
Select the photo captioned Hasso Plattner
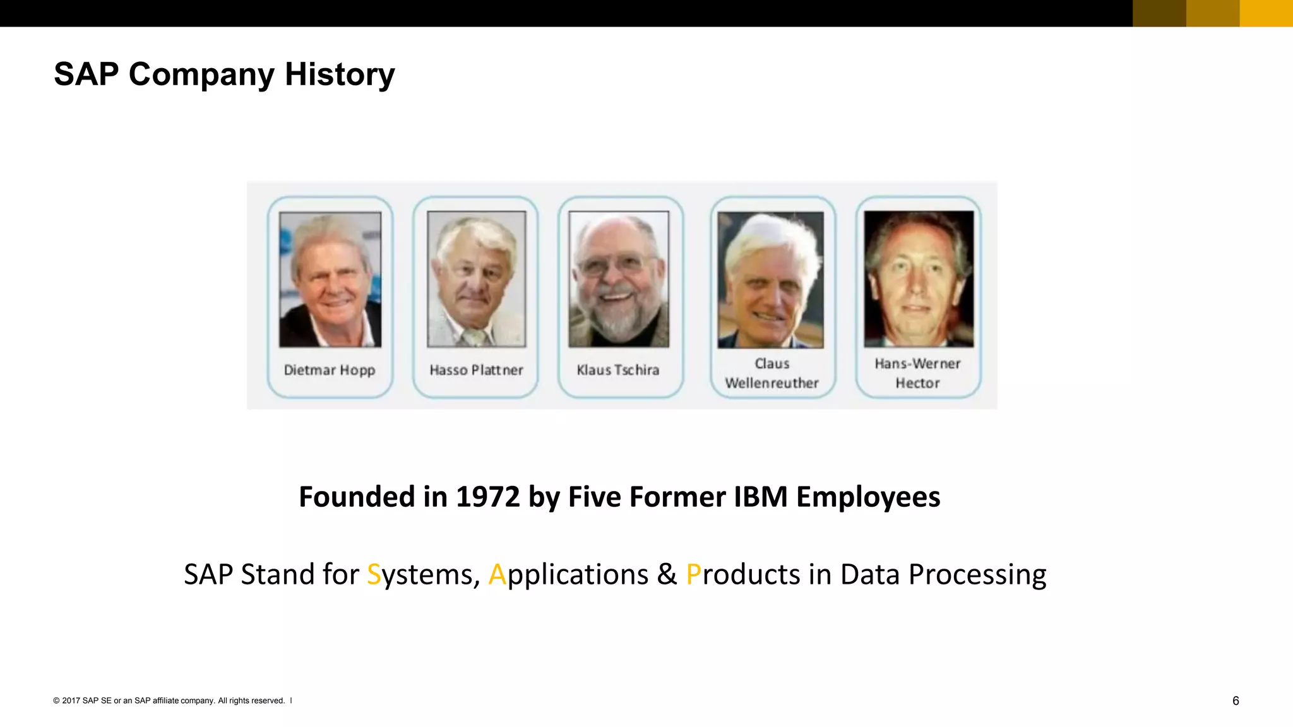click(x=476, y=279)
